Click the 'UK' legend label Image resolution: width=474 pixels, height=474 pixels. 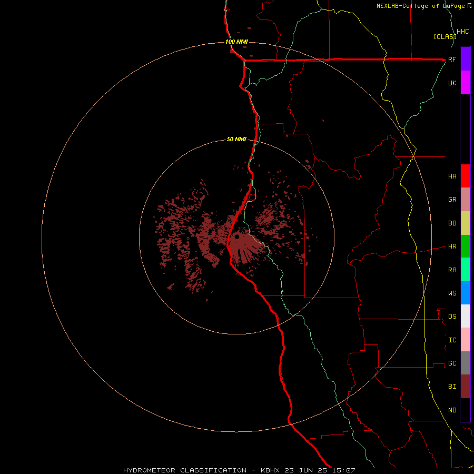point(452,83)
